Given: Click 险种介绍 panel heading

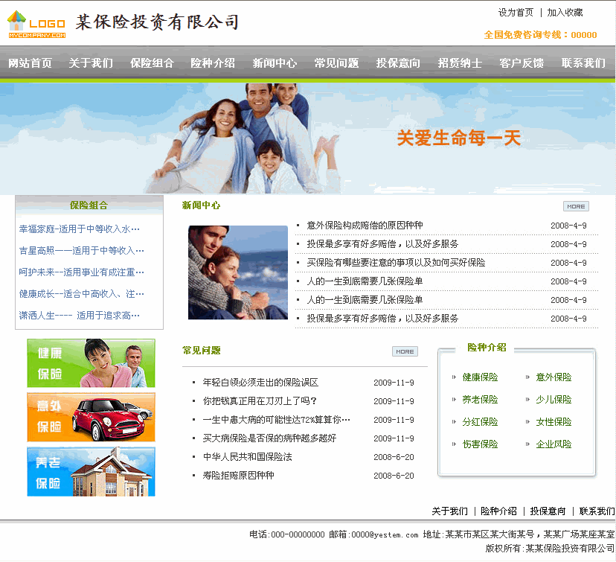Looking at the screenshot, I should click(x=487, y=348).
